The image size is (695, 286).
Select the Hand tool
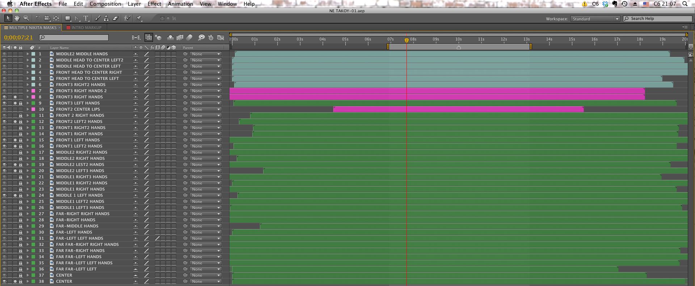tap(17, 18)
